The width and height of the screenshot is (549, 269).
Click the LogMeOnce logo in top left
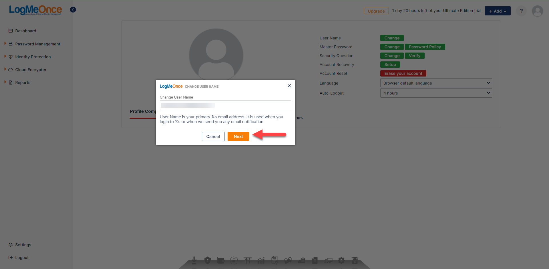point(35,10)
